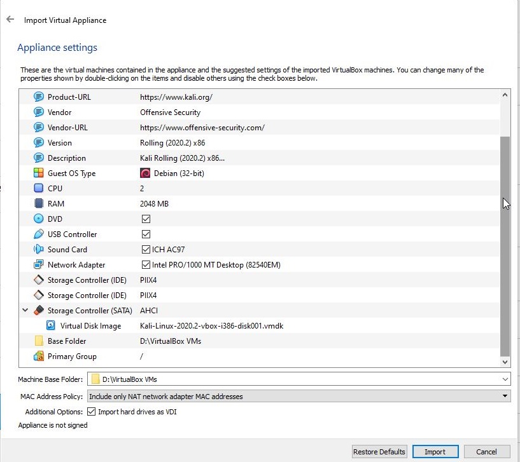
Task: Select the Primary Group value slash
Action: (141, 356)
